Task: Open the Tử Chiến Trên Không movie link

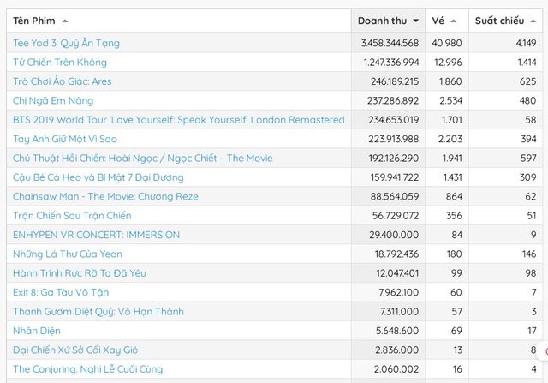Action: [60, 63]
